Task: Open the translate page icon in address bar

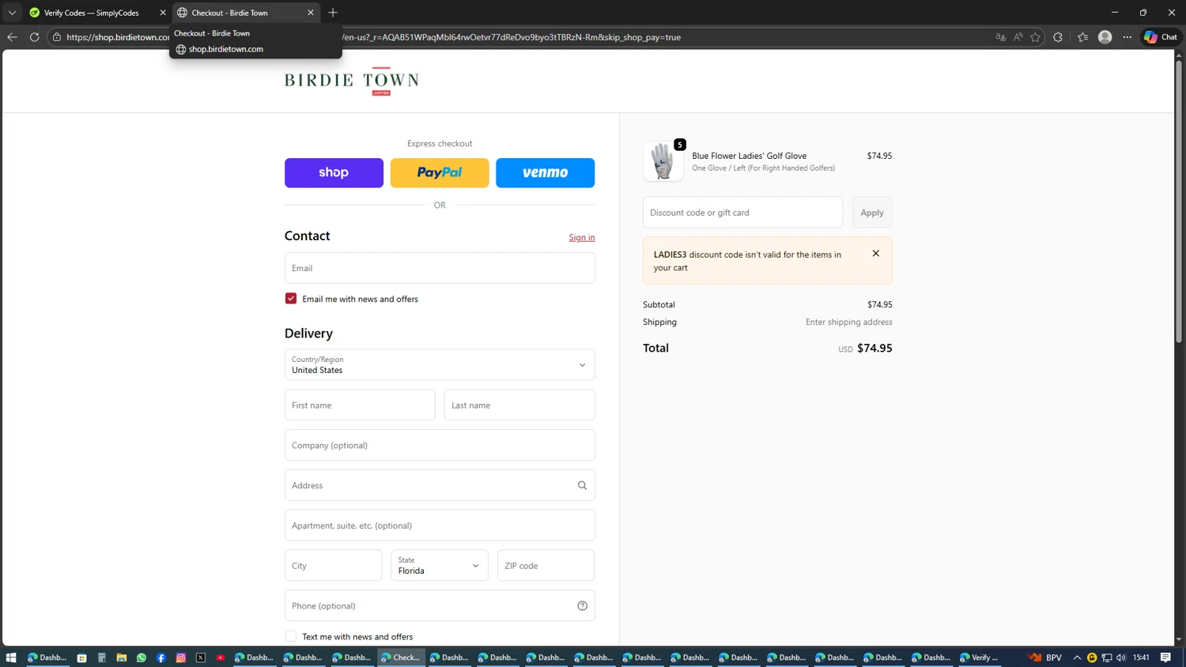Action: pos(1000,37)
